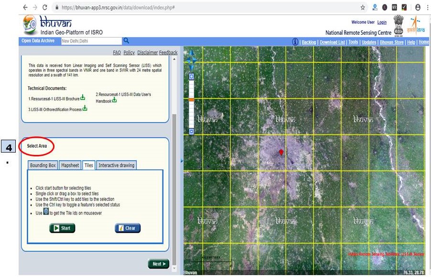The width and height of the screenshot is (431, 277).
Task: Click the Clear button
Action: [x=128, y=228]
